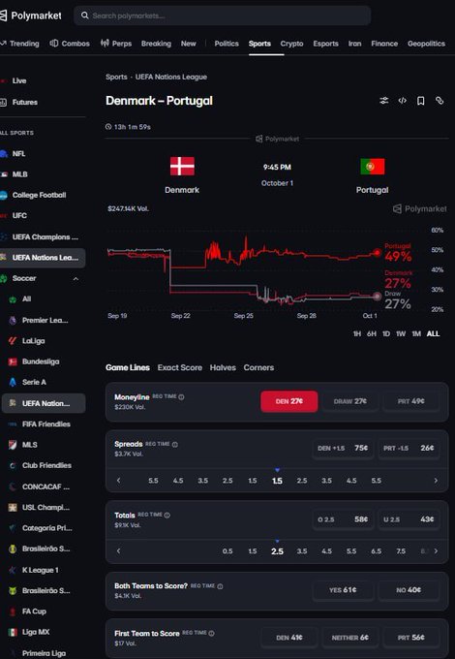The image size is (455, 659).
Task: Switch to the Corners tab
Action: point(258,367)
